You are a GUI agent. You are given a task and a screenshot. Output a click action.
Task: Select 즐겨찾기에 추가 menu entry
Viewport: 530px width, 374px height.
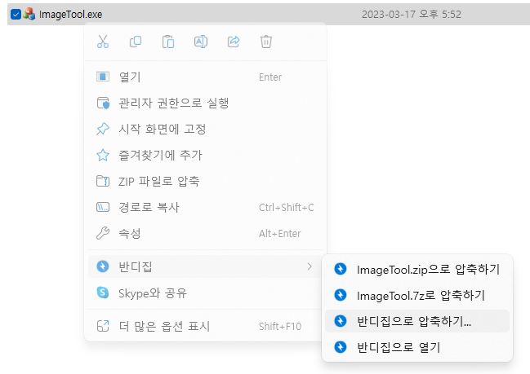pos(206,155)
